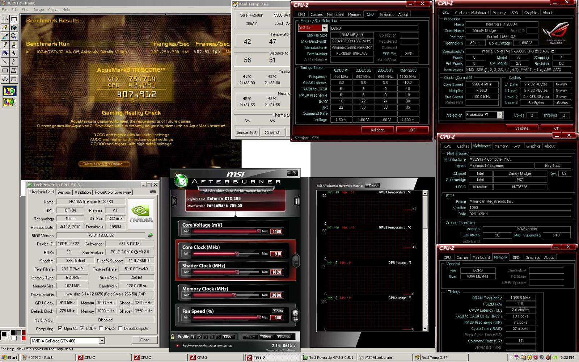Click the NVIDIA logo in GPU-Z
The image size is (579, 362).
point(141,214)
